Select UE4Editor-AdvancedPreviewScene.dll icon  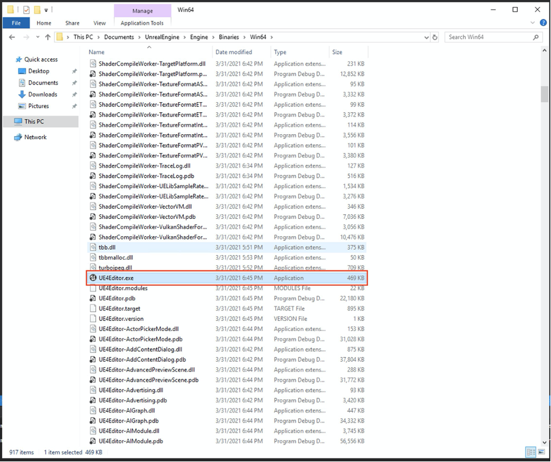[93, 370]
